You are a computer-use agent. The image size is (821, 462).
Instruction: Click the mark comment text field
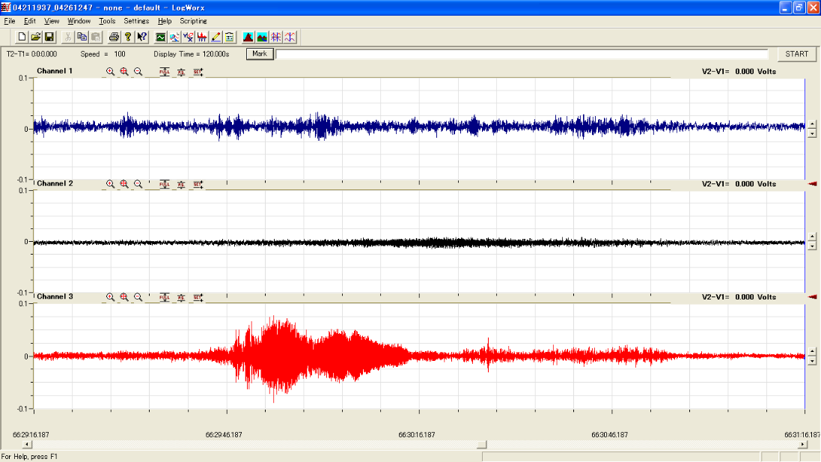click(x=522, y=54)
